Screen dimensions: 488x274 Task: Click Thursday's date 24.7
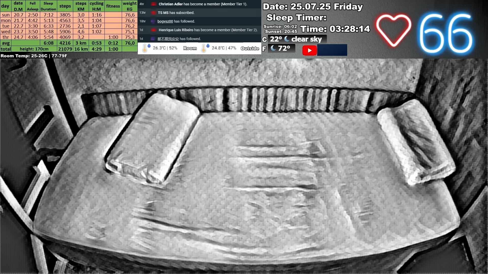pos(18,37)
